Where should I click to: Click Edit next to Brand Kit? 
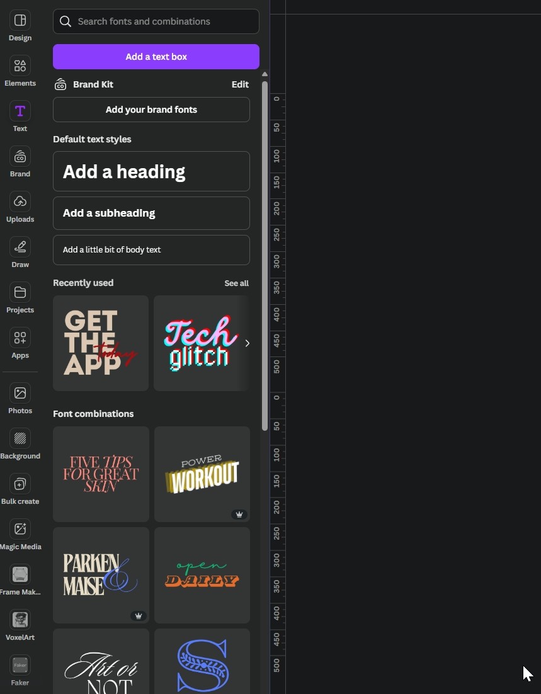tap(240, 84)
